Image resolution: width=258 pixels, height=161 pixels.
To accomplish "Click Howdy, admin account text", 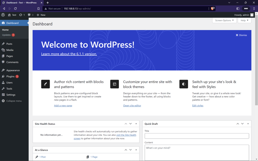I will click(x=242, y=15).
